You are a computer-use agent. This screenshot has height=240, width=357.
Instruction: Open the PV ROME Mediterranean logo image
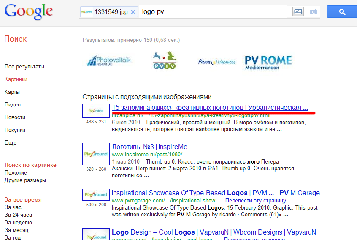coord(268,63)
